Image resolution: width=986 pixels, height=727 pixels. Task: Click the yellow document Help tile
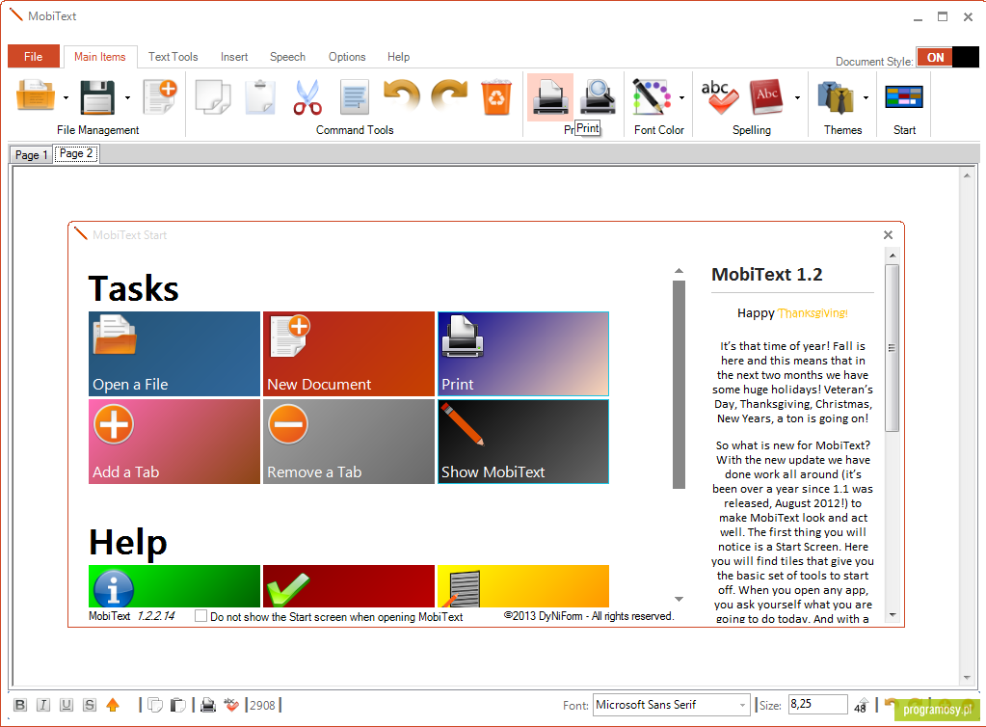[x=523, y=585]
